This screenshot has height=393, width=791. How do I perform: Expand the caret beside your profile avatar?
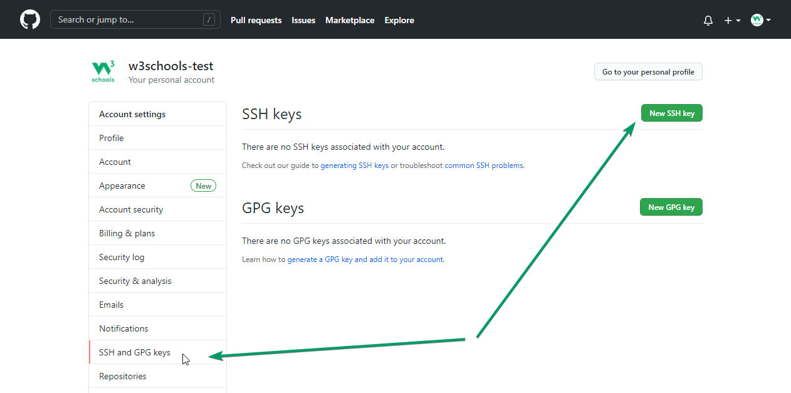click(x=769, y=19)
